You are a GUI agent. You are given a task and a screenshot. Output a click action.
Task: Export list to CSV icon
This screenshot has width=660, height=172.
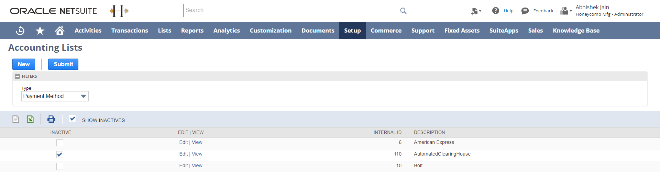pyautogui.click(x=16, y=119)
